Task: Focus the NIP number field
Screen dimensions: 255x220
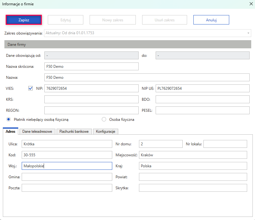Action: (x=91, y=89)
